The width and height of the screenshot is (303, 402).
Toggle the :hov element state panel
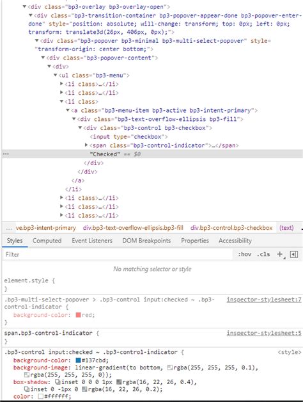245,254
